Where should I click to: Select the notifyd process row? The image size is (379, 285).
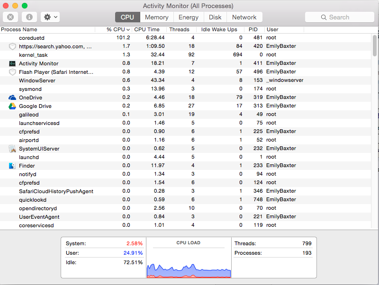point(185,174)
